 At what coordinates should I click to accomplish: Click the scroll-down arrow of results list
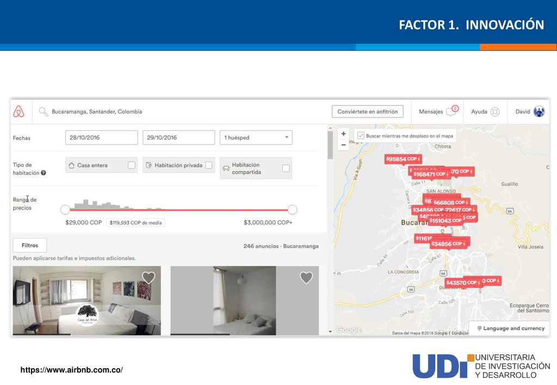330,332
